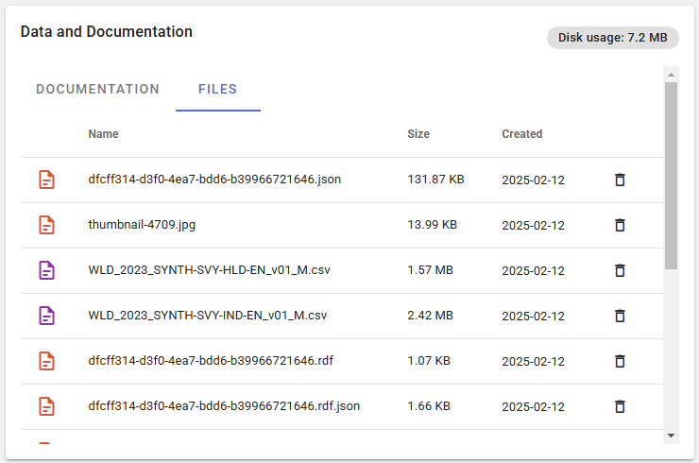Delete the .rdf.json file via trash icon
Screen dimensions: 699x463
[620, 406]
